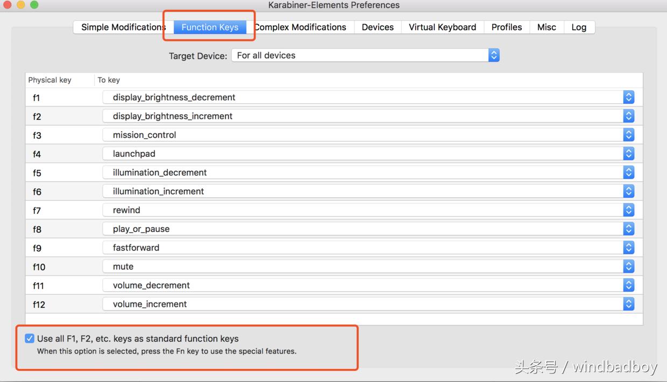The width and height of the screenshot is (667, 382).
Task: Open the Profiles tab
Action: point(507,27)
